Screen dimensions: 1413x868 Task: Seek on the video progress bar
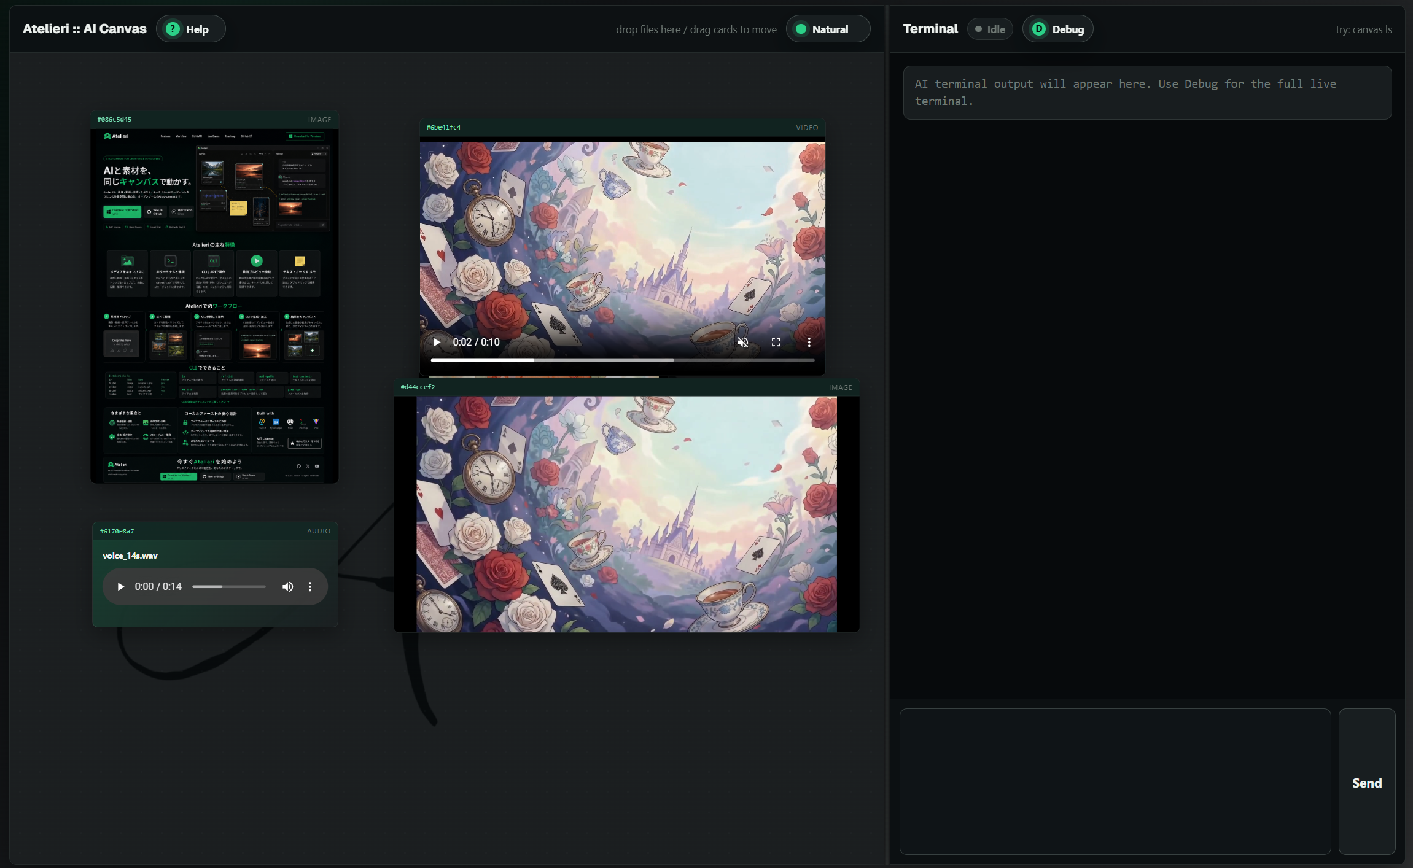[x=622, y=360]
